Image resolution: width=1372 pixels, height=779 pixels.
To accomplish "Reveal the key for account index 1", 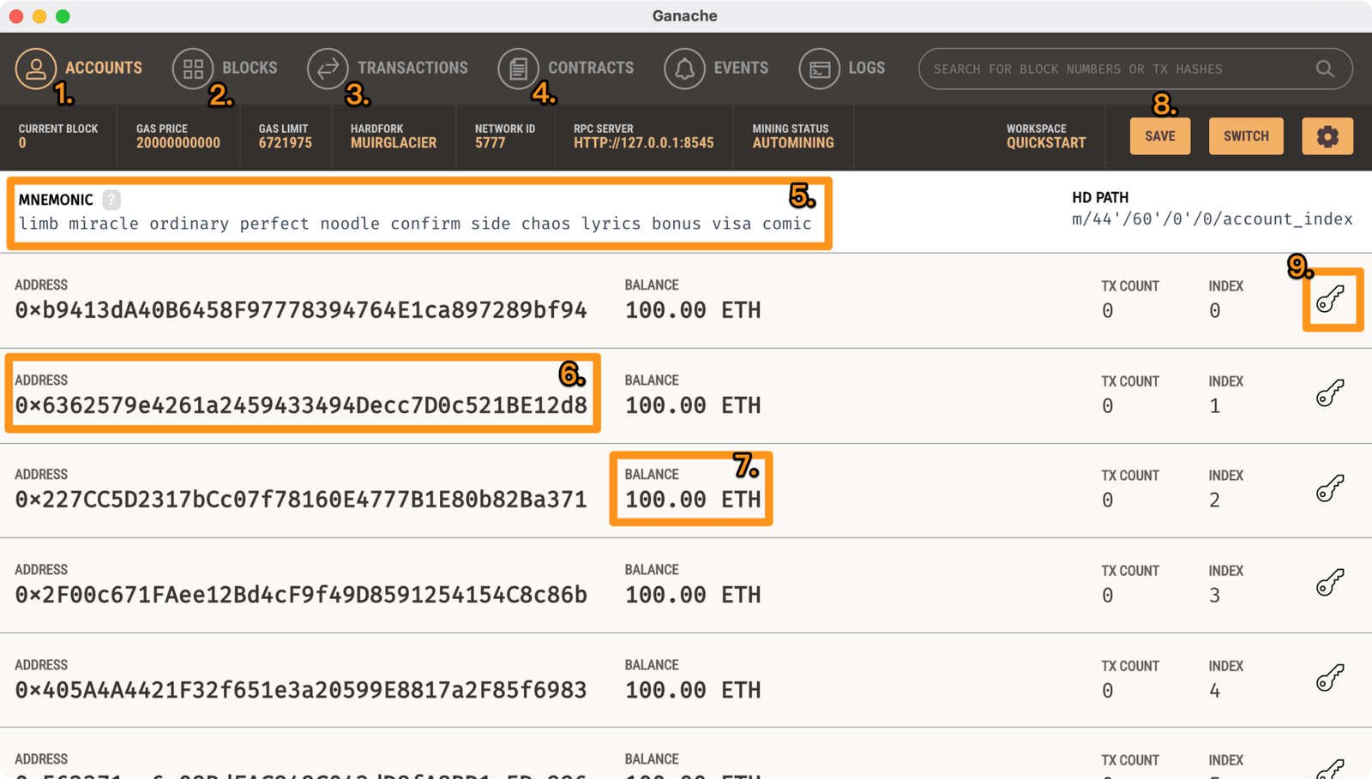I will click(1330, 394).
